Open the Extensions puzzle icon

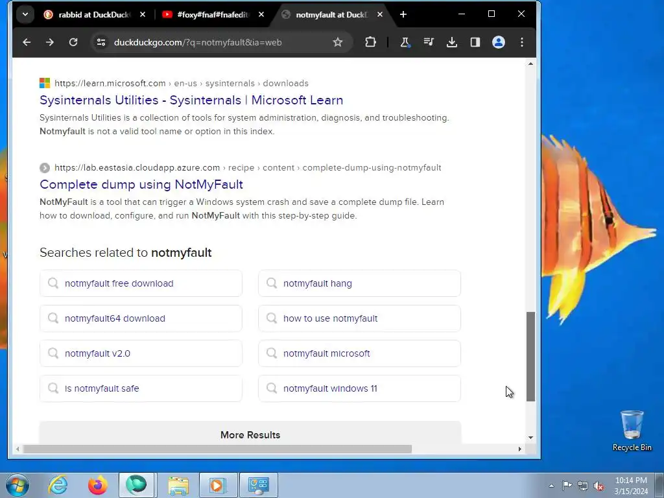370,42
